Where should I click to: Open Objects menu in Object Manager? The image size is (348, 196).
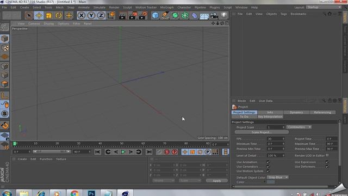tap(271, 14)
